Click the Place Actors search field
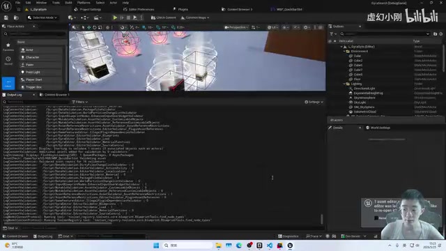The width and height of the screenshot is (446, 251). point(35,34)
